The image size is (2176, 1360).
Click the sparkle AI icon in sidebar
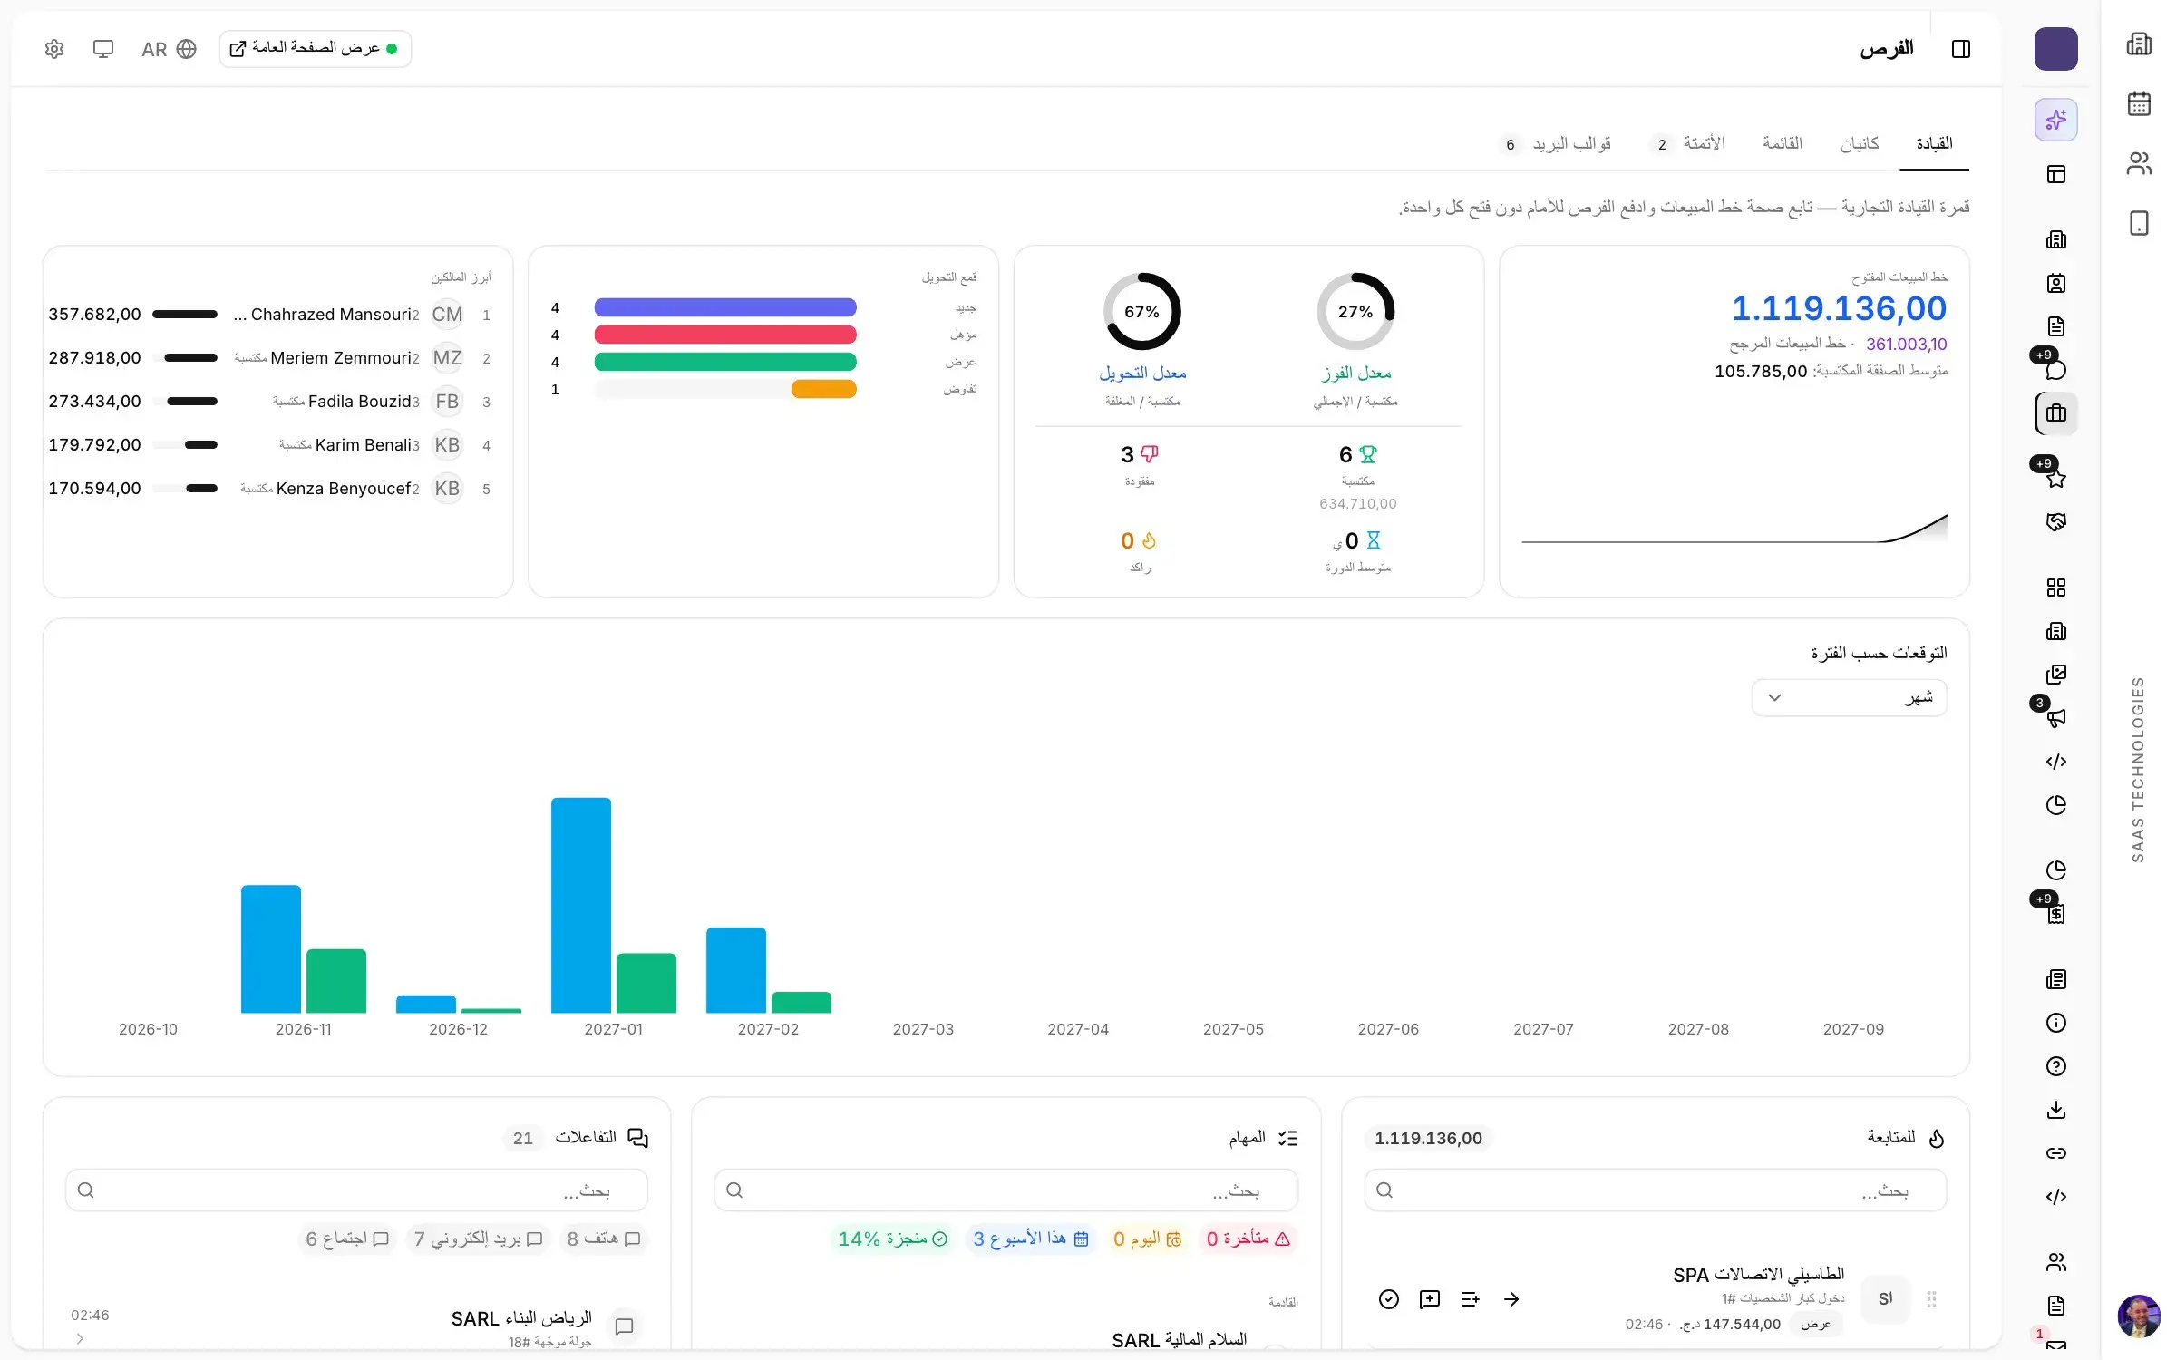[2056, 120]
